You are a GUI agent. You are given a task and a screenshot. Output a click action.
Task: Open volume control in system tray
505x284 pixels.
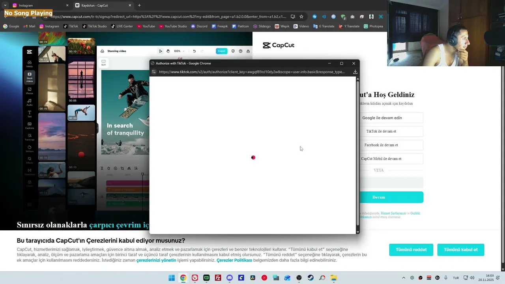(472, 278)
